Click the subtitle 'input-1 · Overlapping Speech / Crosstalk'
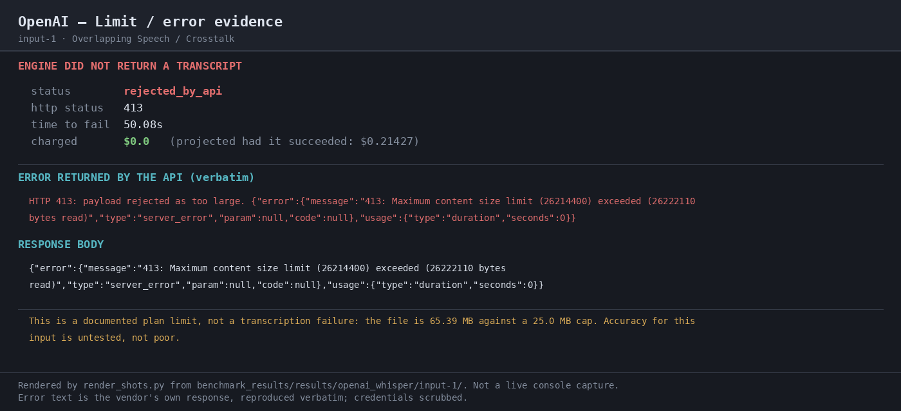Viewport: 901px width, 411px height. pyautogui.click(x=126, y=39)
